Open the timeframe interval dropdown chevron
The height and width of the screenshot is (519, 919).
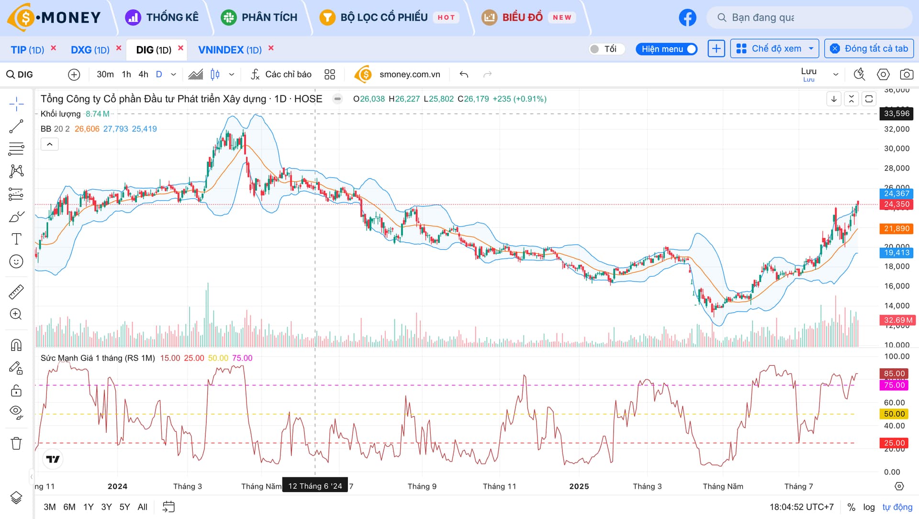pyautogui.click(x=173, y=74)
